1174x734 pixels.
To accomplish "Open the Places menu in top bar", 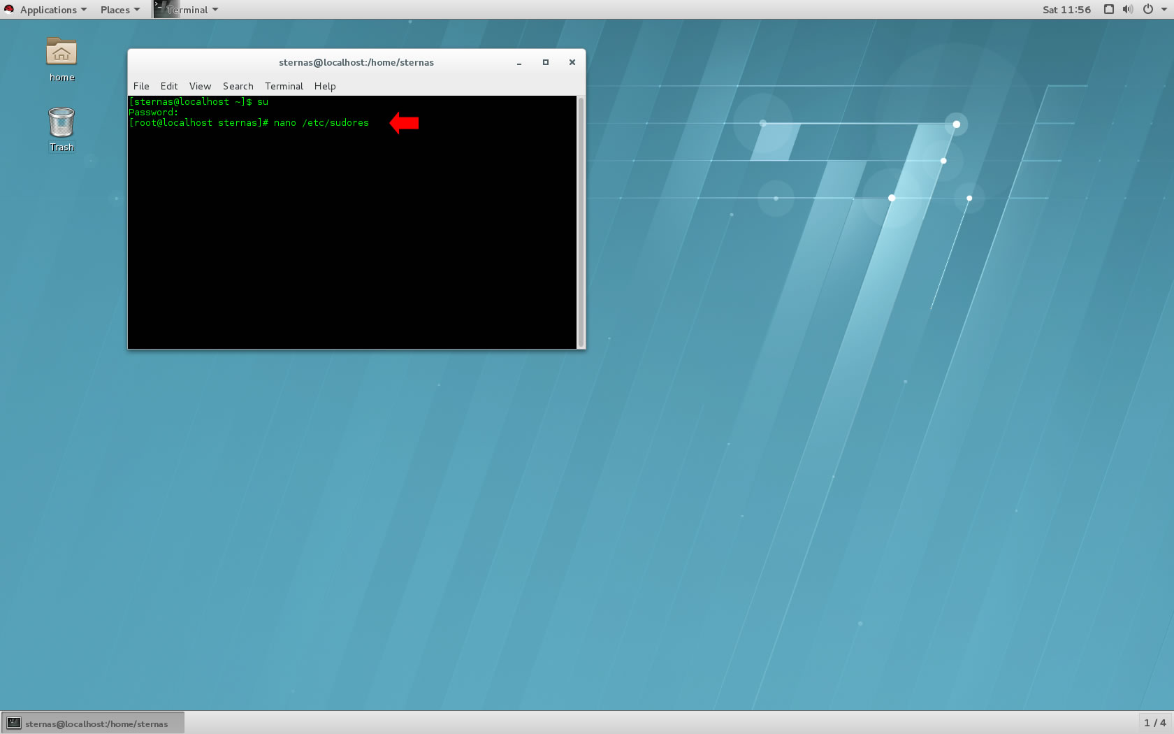I will point(119,9).
